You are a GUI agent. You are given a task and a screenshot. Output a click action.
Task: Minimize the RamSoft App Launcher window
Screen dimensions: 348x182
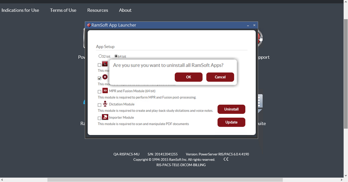pyautogui.click(x=248, y=26)
